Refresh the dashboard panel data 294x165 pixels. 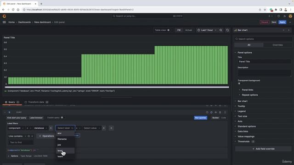coord(227,30)
